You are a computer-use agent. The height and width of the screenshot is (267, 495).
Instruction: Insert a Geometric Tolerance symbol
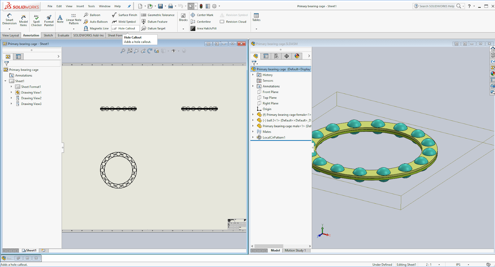158,15
